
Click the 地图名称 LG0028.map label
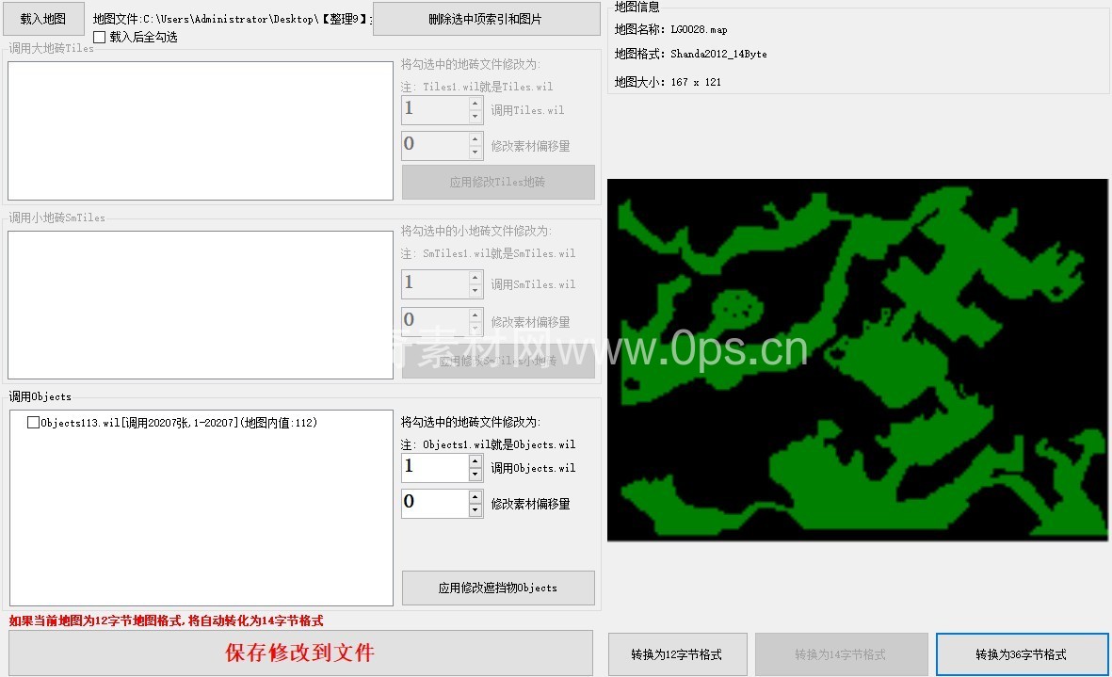pyautogui.click(x=670, y=30)
